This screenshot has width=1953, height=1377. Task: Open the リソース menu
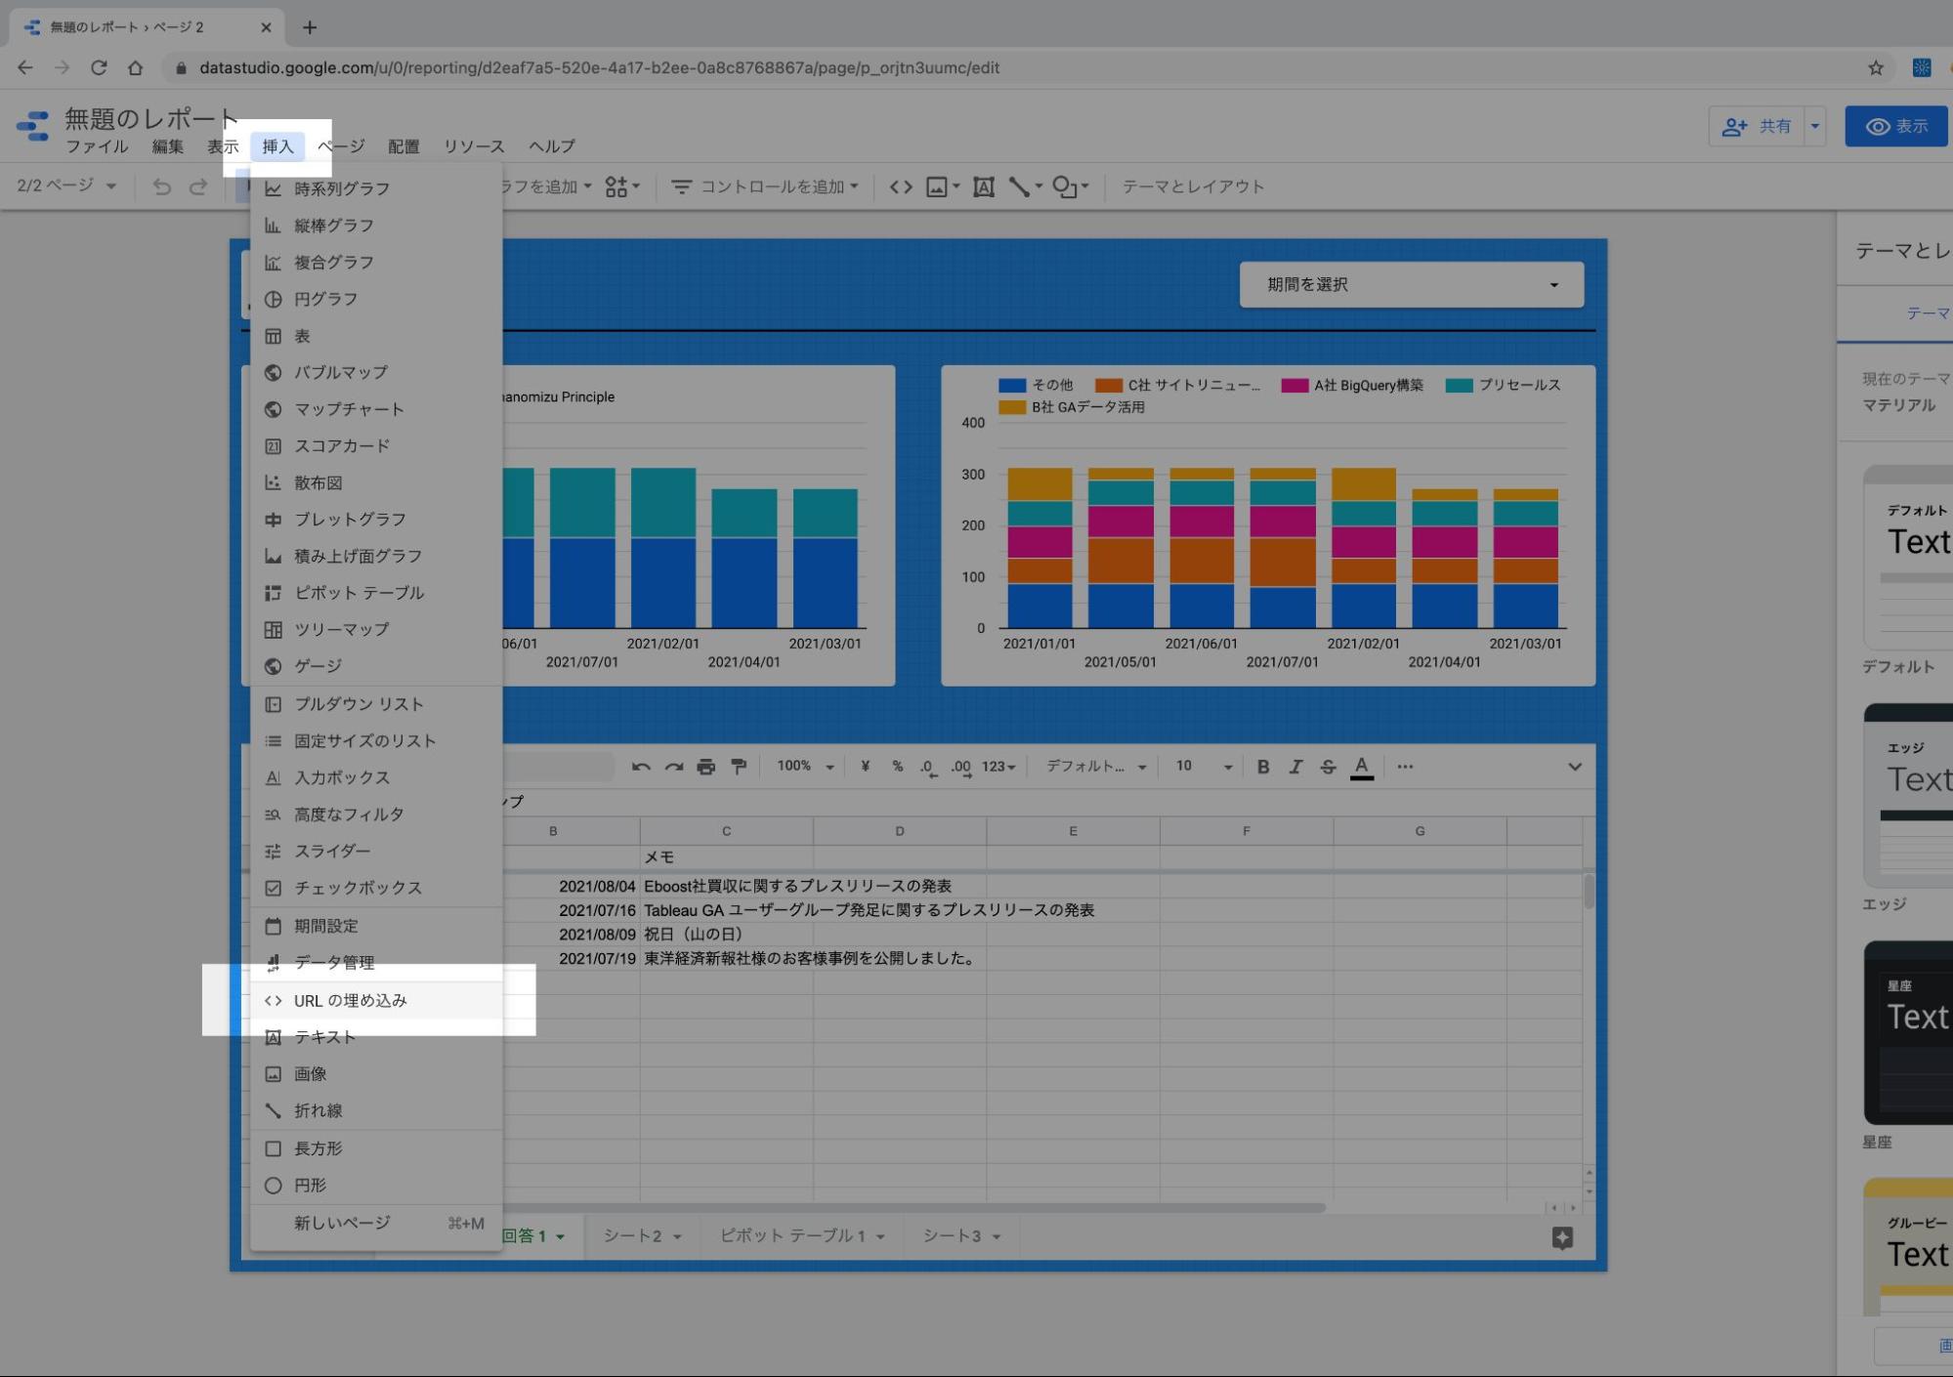pos(474,146)
